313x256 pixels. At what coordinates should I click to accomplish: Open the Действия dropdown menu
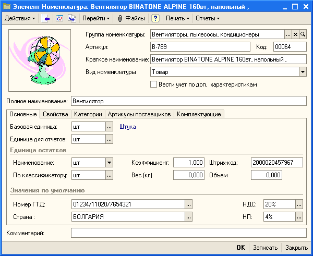tap(20, 18)
